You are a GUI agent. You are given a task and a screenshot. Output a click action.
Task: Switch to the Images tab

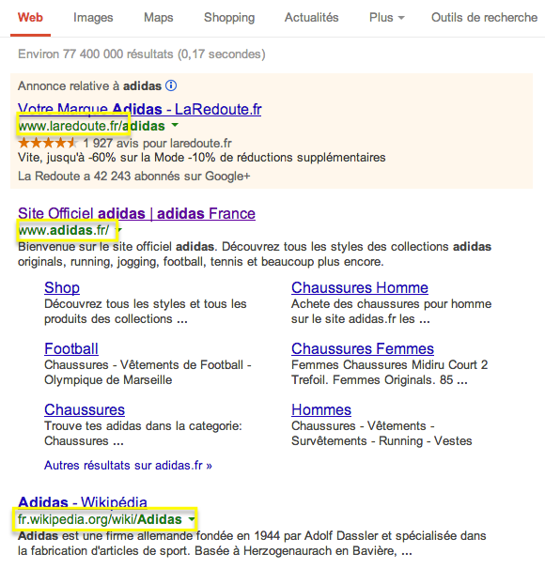93,18
